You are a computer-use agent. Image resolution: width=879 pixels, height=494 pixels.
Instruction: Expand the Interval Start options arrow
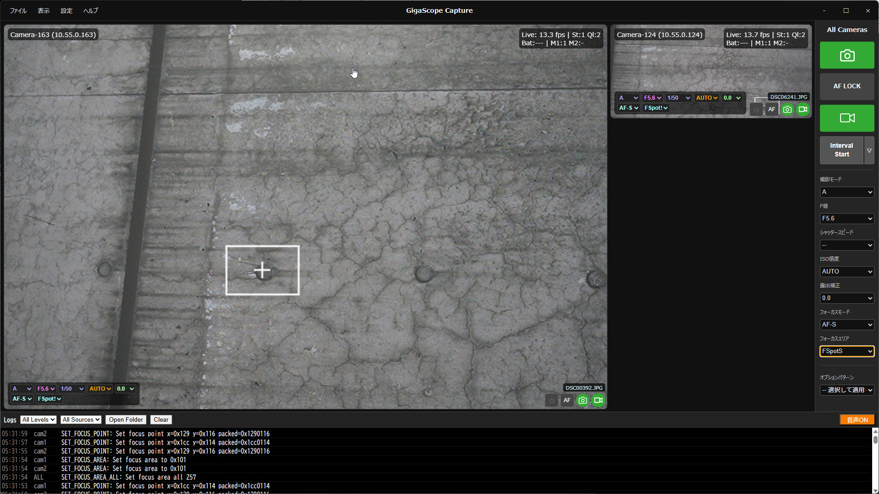[x=869, y=150]
